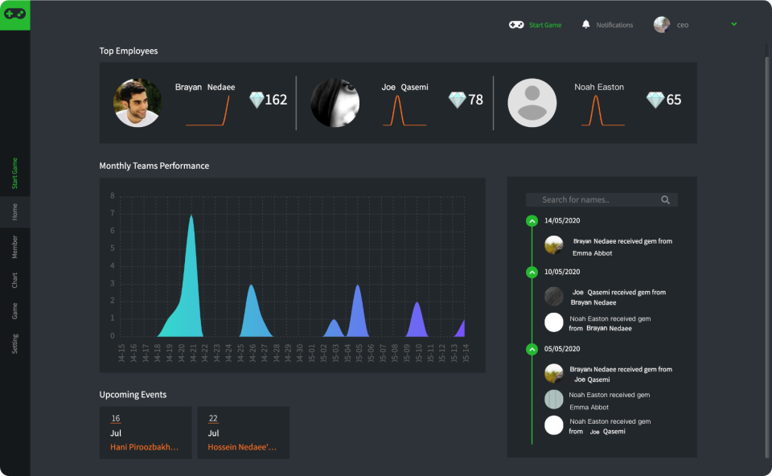This screenshot has width=772, height=476.
Task: Collapse the 05/05/2020 timeline group
Action: [x=531, y=349]
